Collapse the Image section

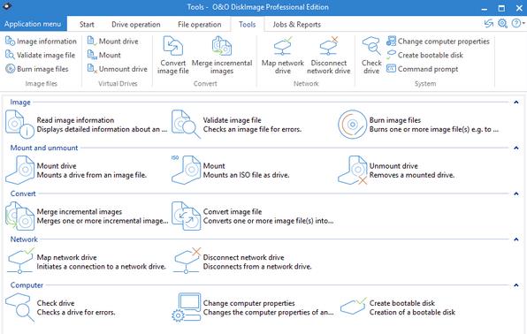coord(516,102)
